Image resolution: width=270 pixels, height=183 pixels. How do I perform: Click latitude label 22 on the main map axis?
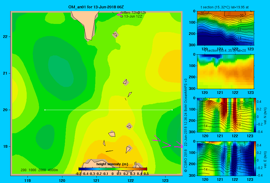(x=5, y=37)
